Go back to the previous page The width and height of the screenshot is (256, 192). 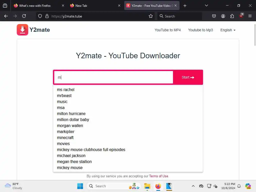pyautogui.click(x=6, y=16)
